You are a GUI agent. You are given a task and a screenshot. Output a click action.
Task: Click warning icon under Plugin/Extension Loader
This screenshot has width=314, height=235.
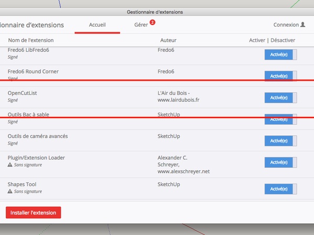[10, 165]
